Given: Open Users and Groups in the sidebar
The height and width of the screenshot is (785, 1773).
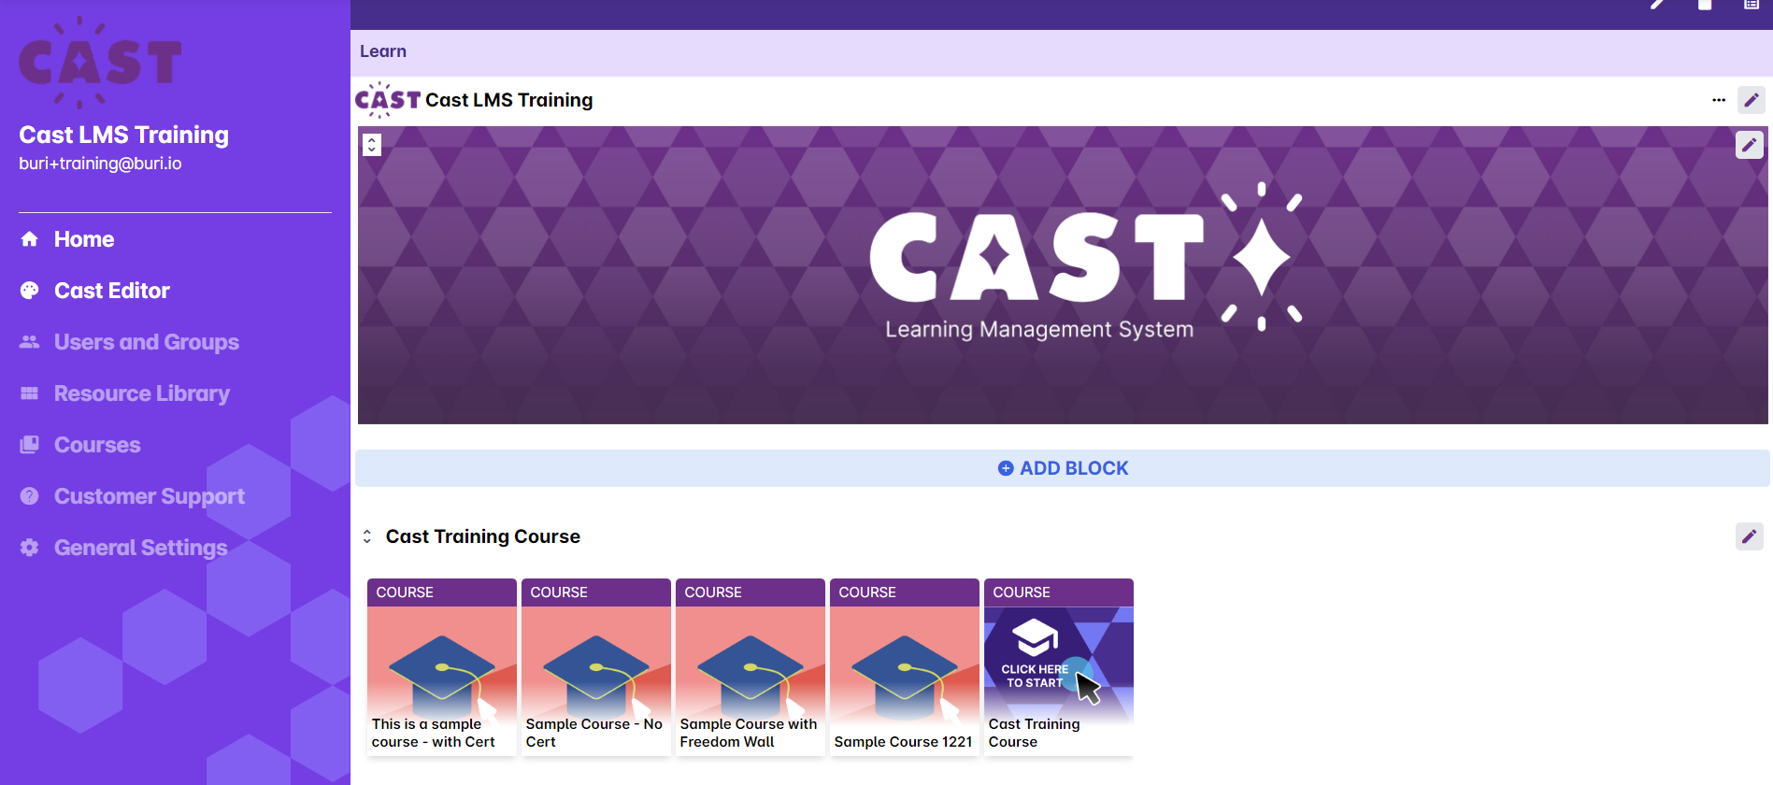Looking at the screenshot, I should coord(146,342).
